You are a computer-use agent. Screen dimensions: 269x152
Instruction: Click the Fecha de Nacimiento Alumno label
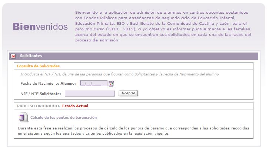[x=48, y=84]
